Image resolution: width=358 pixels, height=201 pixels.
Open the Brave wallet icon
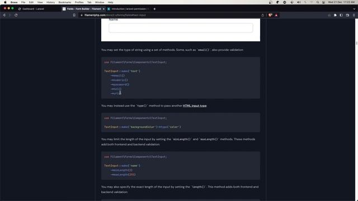(347, 15)
